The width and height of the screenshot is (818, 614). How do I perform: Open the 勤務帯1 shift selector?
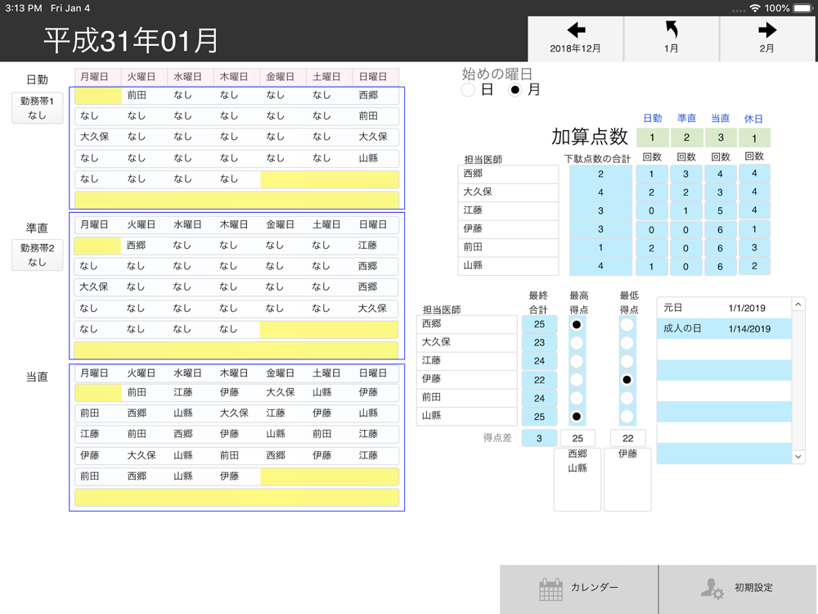tap(37, 108)
